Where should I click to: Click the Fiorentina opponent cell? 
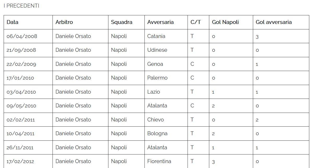point(159,161)
